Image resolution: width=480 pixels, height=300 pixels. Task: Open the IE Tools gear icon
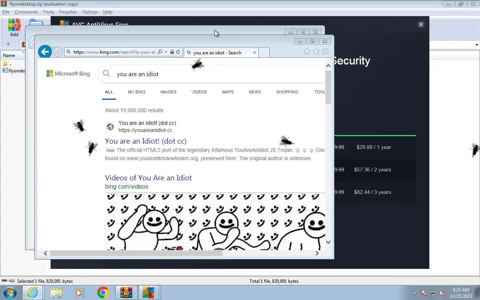point(325,52)
